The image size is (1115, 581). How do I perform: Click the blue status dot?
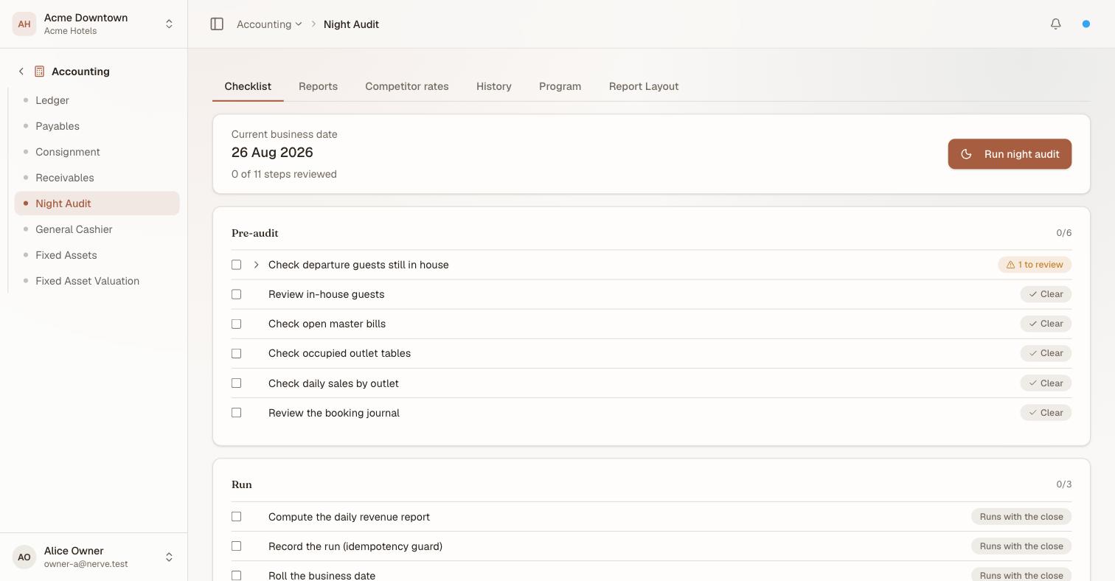1086,24
